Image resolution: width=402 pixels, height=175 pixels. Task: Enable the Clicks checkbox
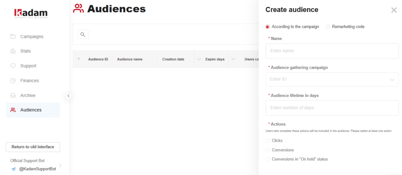(268, 141)
